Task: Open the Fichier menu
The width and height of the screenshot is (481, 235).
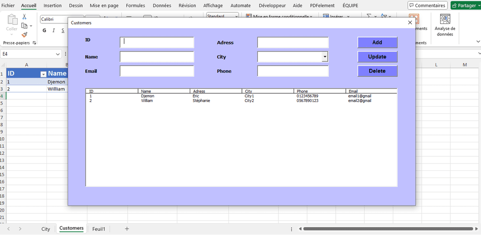Action: tap(8, 6)
